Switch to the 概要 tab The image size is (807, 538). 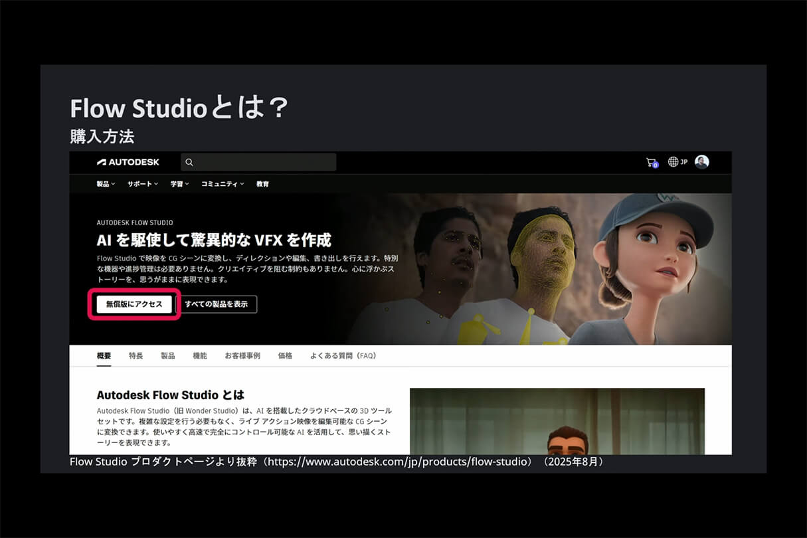pos(103,355)
